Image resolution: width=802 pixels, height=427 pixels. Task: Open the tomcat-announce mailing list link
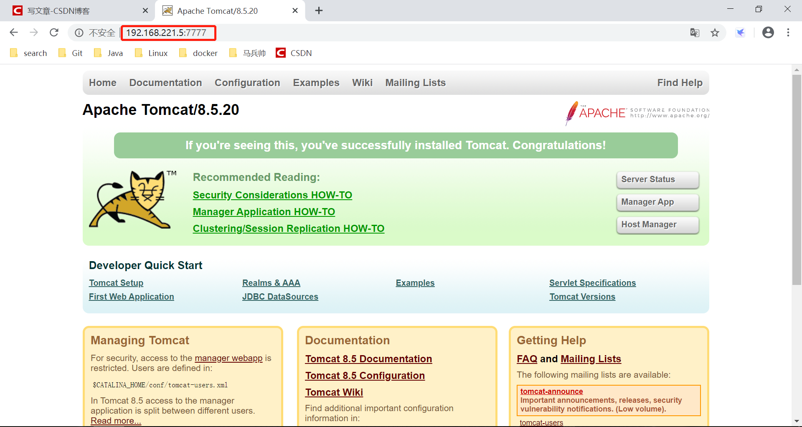click(x=552, y=391)
